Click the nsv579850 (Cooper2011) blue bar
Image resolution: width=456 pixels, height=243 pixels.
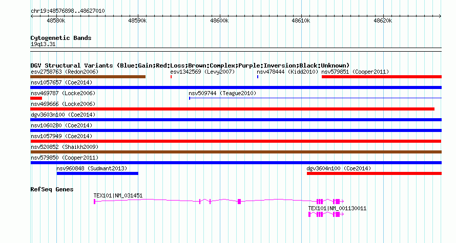point(236,163)
